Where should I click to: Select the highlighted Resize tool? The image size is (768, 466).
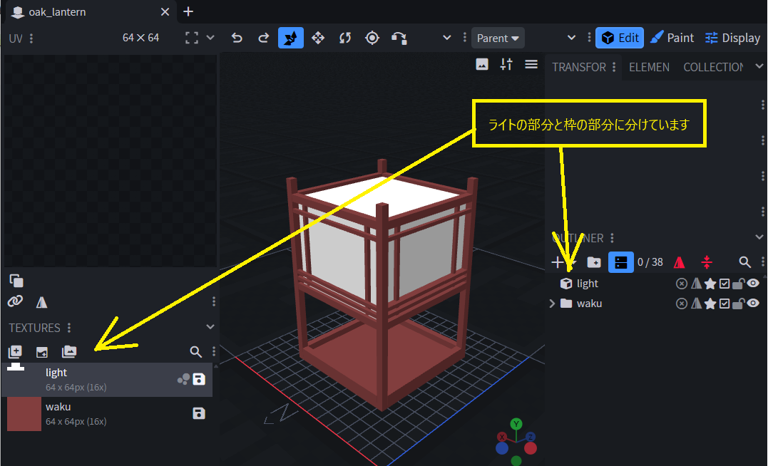[291, 38]
